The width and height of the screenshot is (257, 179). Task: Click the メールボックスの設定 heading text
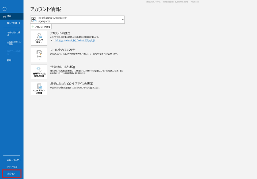63,50
